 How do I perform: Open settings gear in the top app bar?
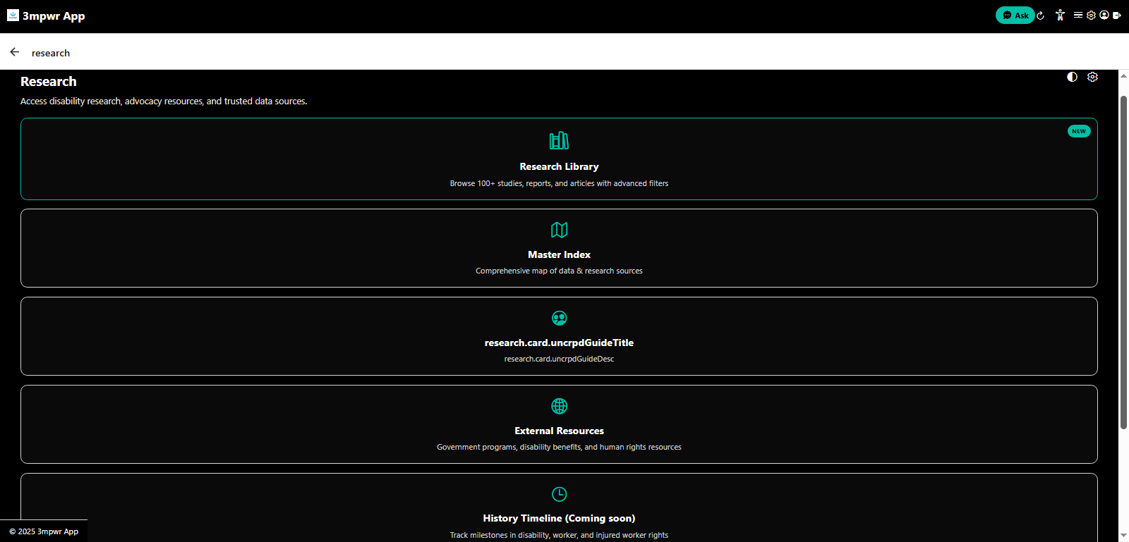1091,15
